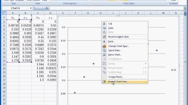The width and height of the screenshot is (188, 105).
Task: Click cell D1 labeled y2
Action: [50, 17]
